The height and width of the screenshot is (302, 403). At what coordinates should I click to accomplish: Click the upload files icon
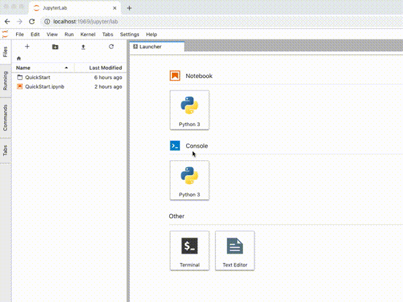coord(83,47)
